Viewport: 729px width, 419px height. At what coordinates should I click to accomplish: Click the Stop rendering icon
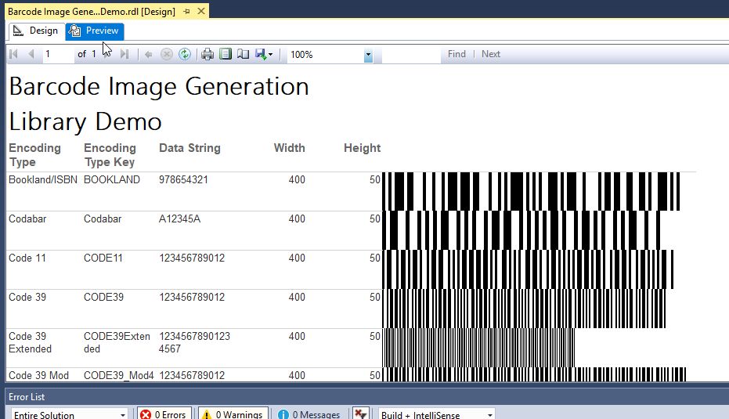(166, 54)
